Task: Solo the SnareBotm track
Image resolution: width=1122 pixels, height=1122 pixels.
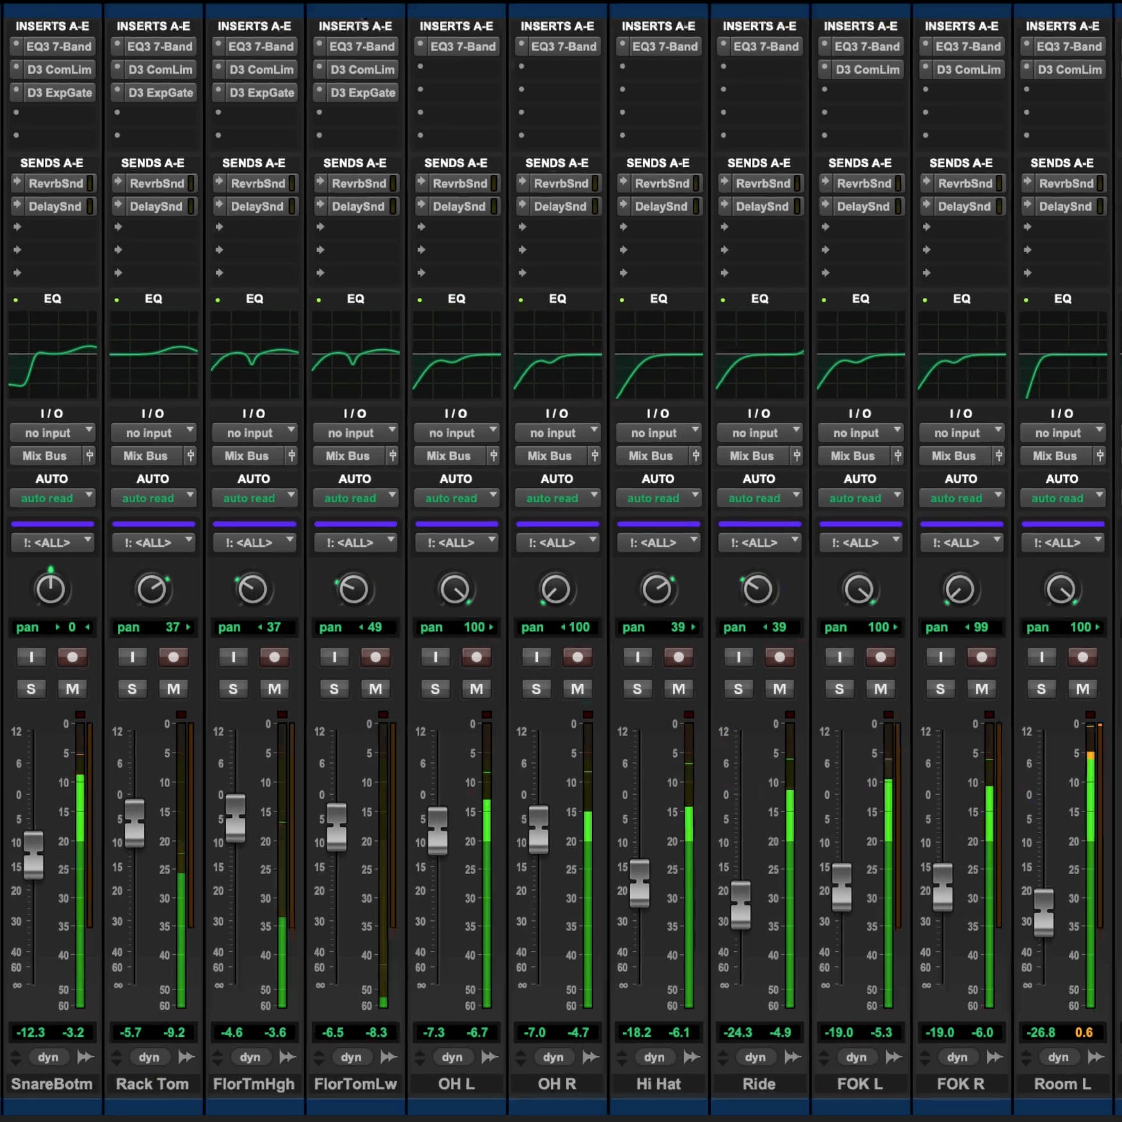Action: point(31,689)
